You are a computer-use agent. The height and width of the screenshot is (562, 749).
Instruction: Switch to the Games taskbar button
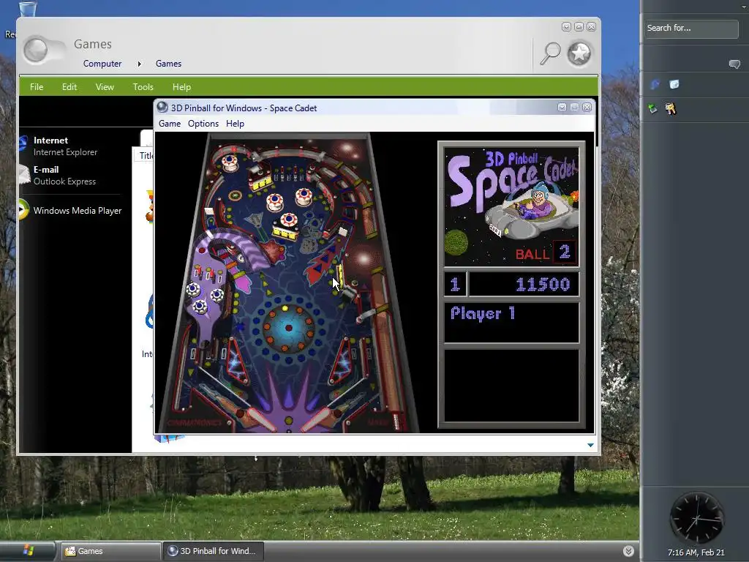pyautogui.click(x=110, y=551)
